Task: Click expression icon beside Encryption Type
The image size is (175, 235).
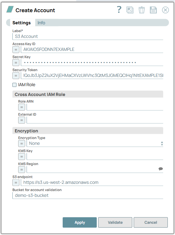Action: point(22,143)
